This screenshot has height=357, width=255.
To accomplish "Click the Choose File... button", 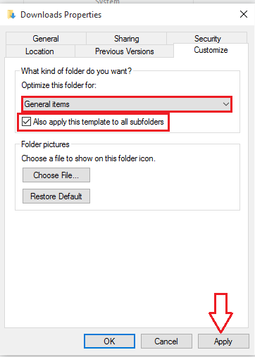I will (x=56, y=175).
